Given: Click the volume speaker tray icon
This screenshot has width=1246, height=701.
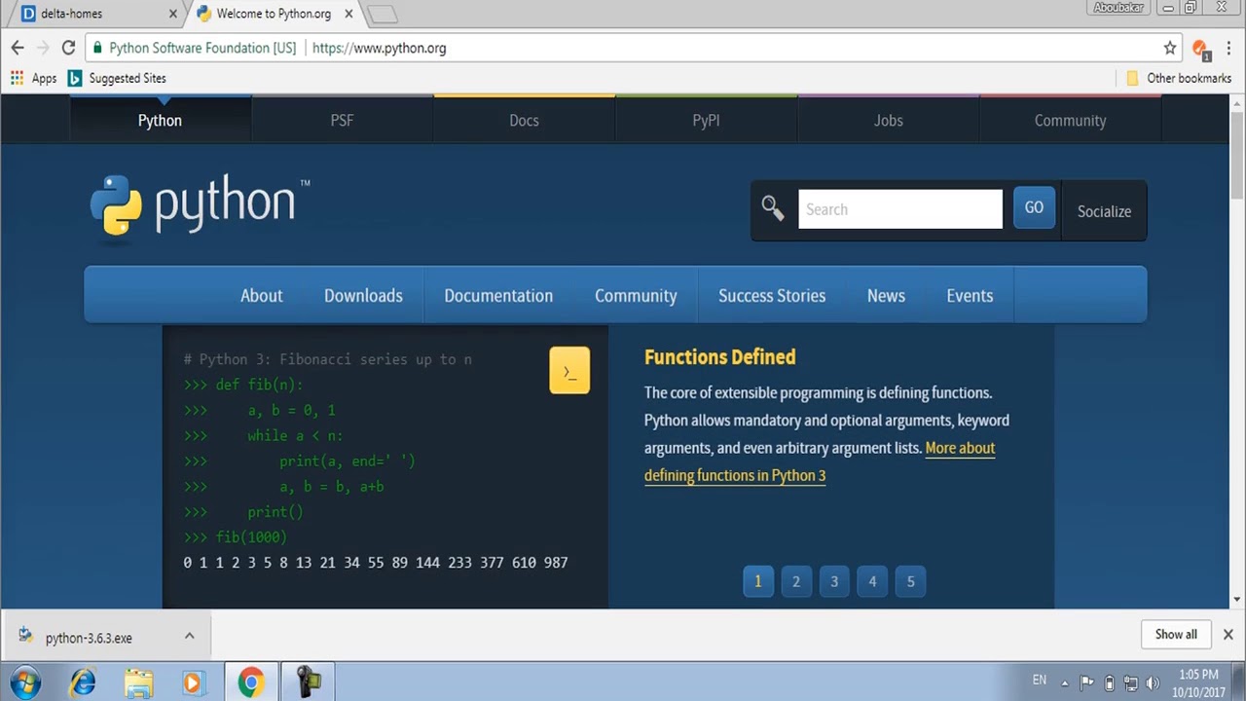Looking at the screenshot, I should click(1154, 683).
